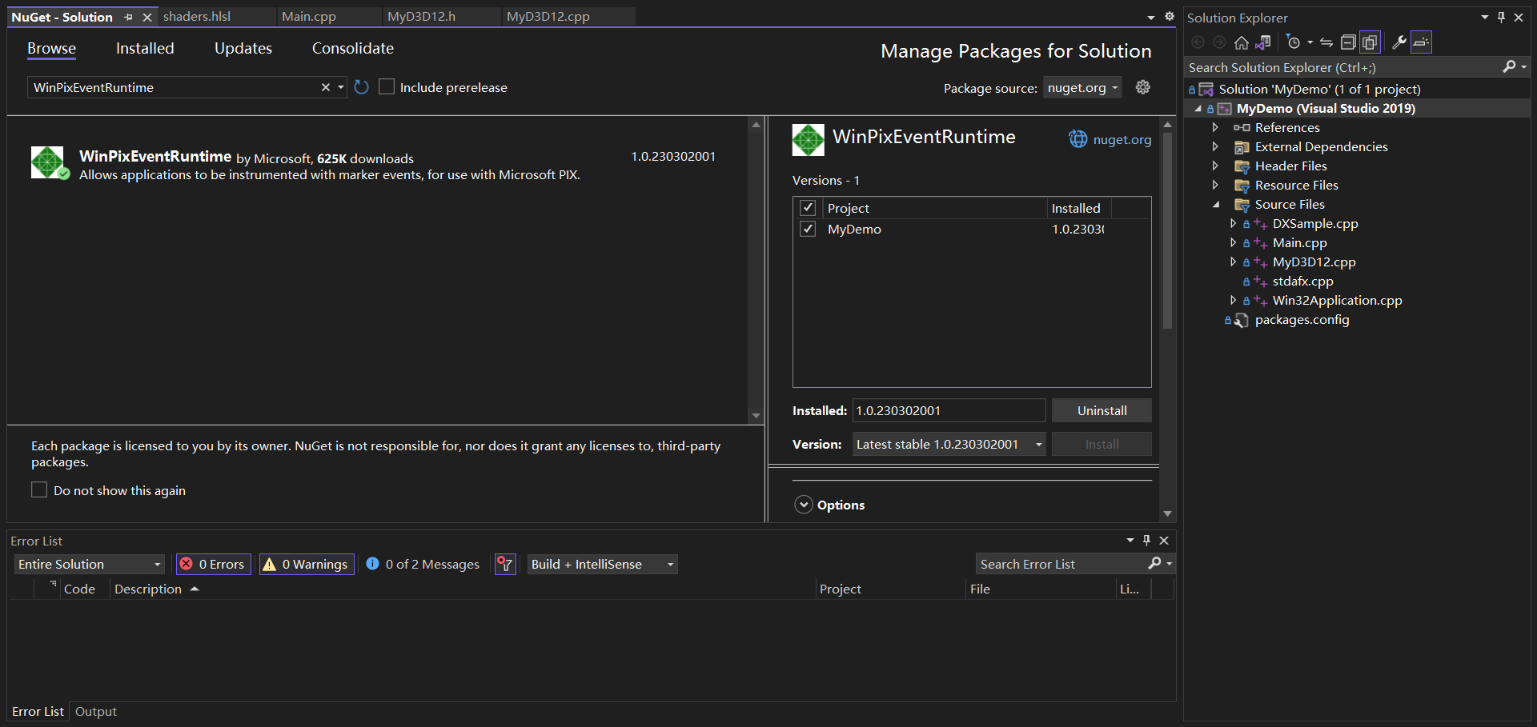Image resolution: width=1537 pixels, height=727 pixels.
Task: Click the External Dependencies folder icon
Action: pos(1242,147)
